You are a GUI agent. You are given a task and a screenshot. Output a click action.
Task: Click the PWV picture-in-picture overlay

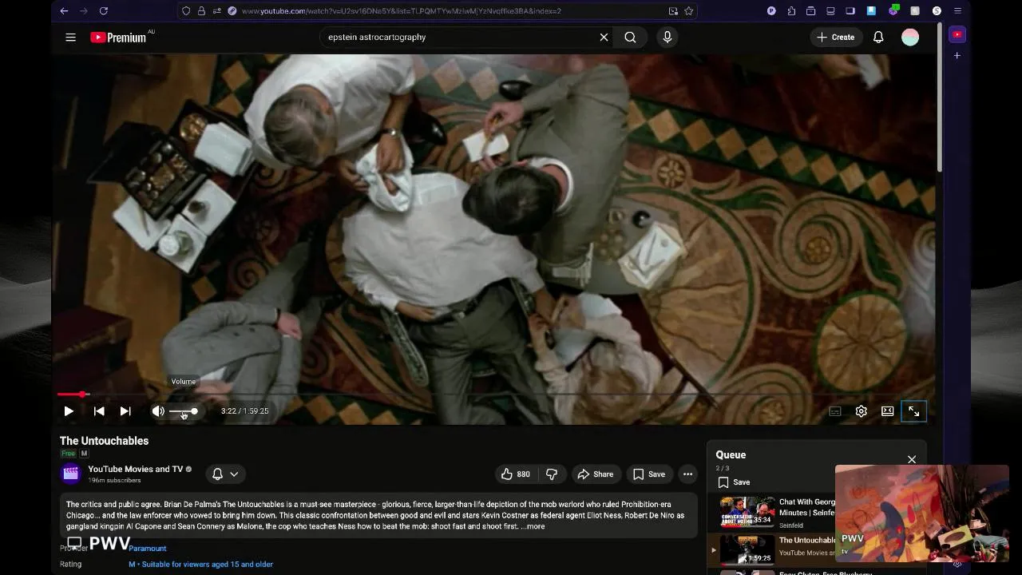click(922, 514)
